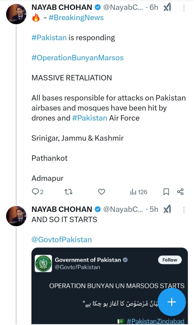
Task: Open Nayab Chohan's avatar on first tweet
Action: [16, 14]
